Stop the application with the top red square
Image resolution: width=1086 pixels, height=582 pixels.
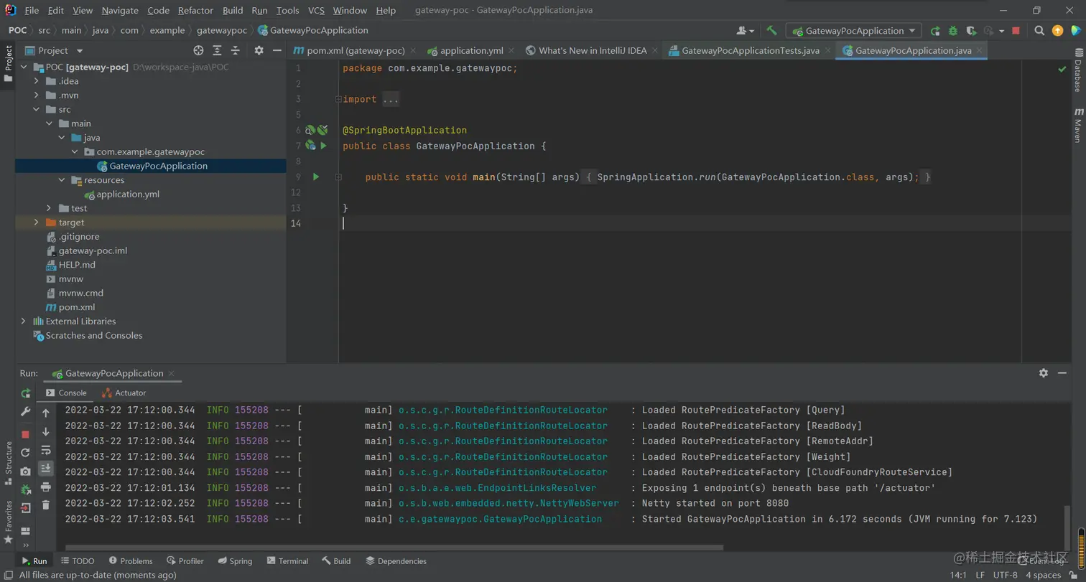[x=1016, y=31]
